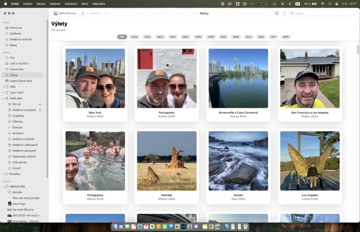The width and height of the screenshot is (360, 232).
Task: Open the Norsko trip thumbnail
Action: (238, 161)
